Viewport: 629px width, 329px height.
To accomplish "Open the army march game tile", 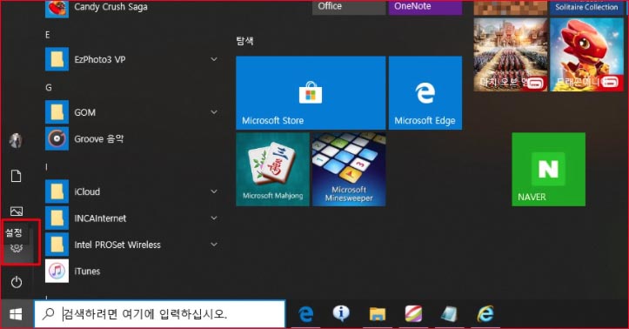I will pos(511,55).
